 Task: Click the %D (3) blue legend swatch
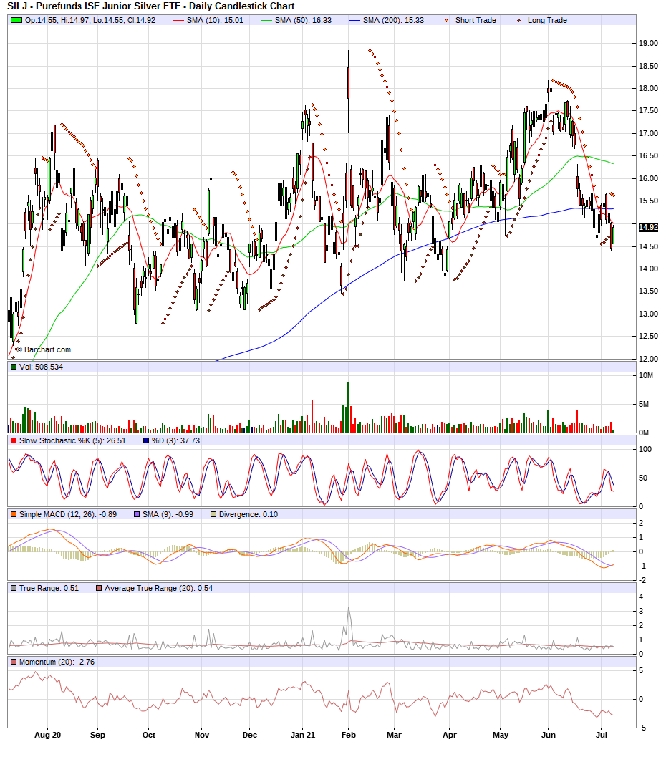146,440
